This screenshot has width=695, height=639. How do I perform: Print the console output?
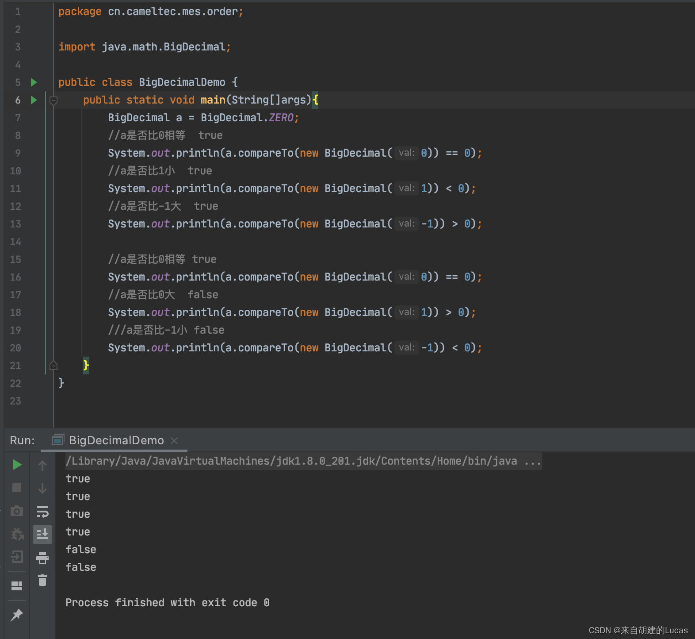[x=42, y=558]
